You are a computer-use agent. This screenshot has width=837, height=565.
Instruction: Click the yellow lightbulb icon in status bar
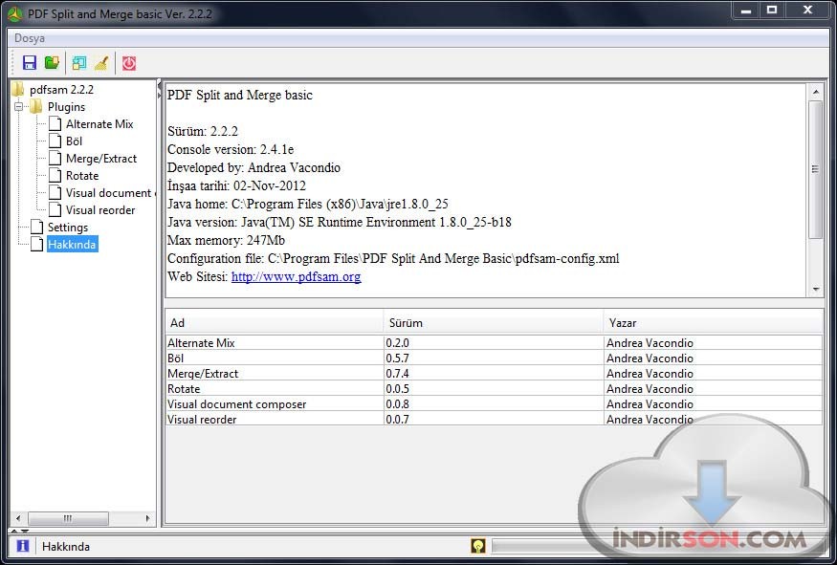[478, 545]
